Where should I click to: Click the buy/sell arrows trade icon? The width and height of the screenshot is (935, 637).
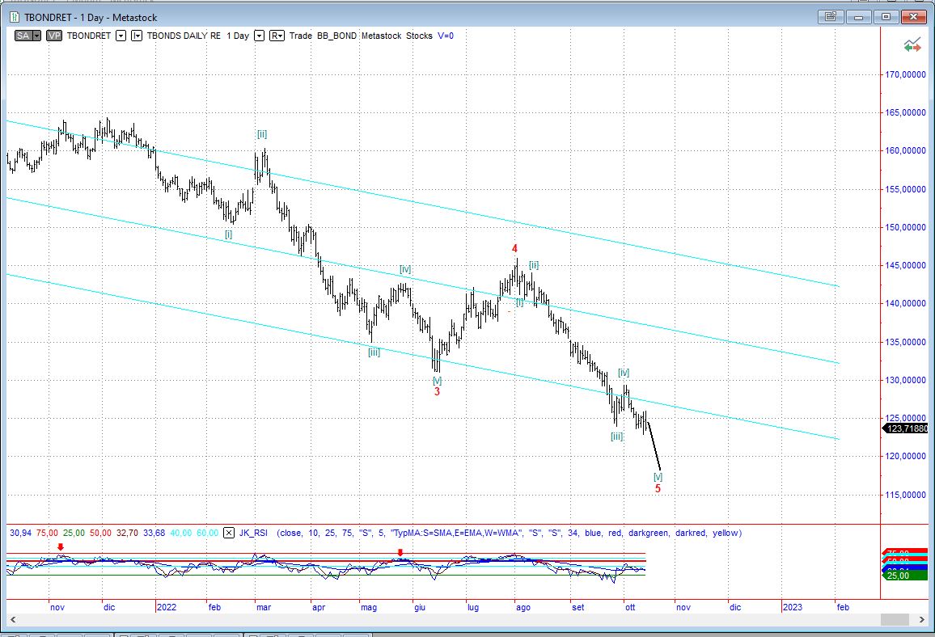pos(912,44)
